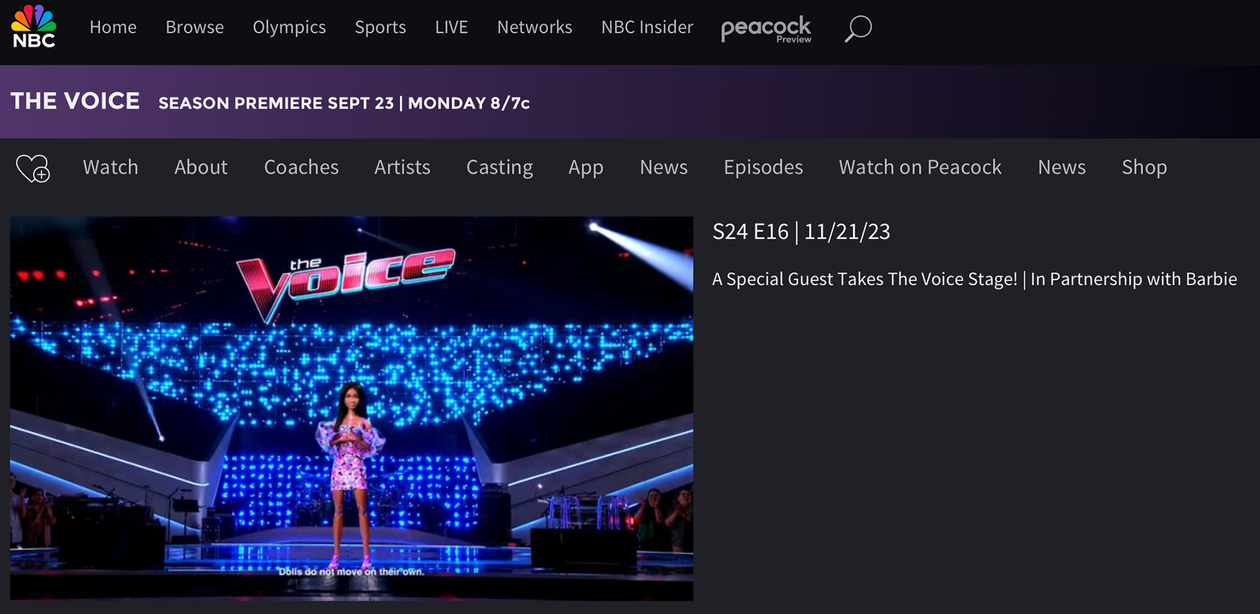Play the Barbie Voice stage video thumbnail
This screenshot has width=1260, height=614.
click(352, 408)
